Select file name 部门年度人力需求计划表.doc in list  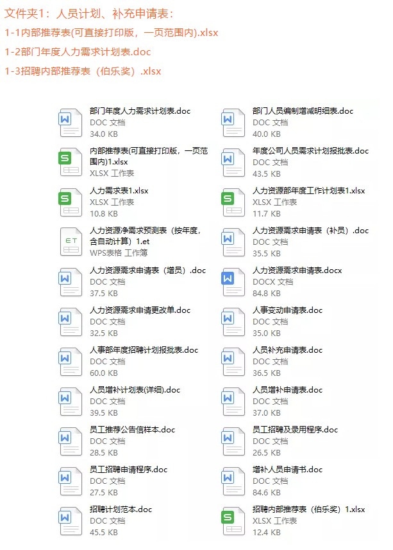coord(140,111)
